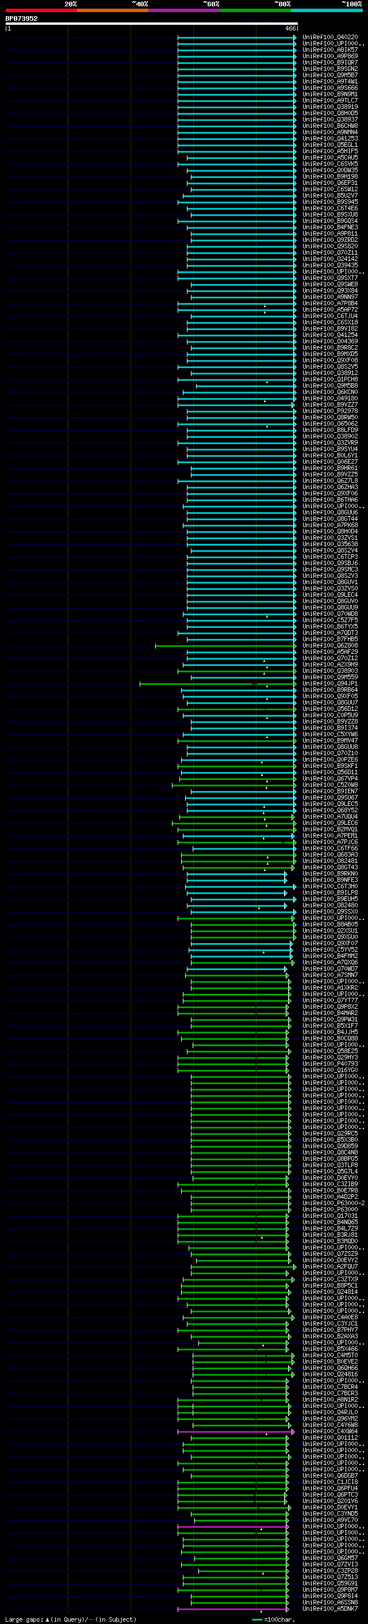Select hit UniRef100_C6T3H0
Viewport: 368px width, 1624px height.
[330, 887]
